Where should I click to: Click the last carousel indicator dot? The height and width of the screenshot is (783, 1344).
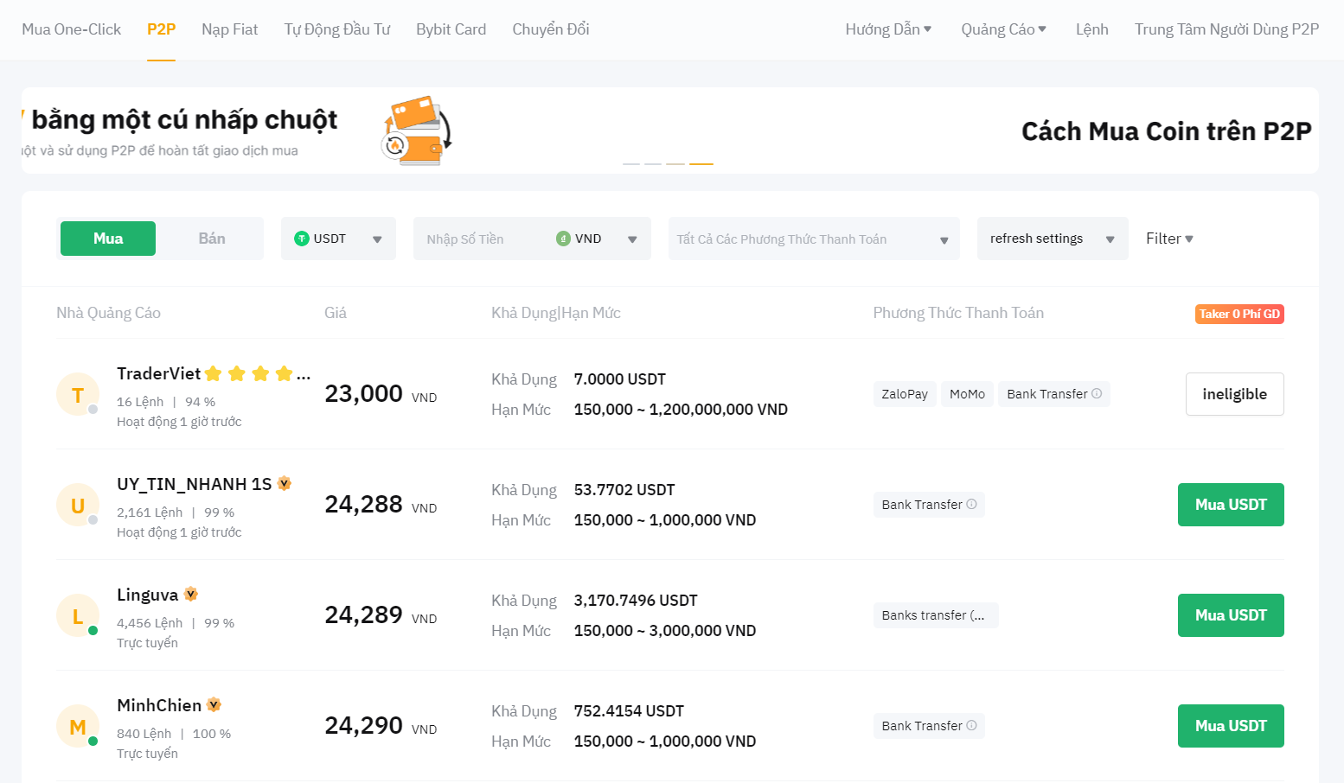(x=701, y=162)
